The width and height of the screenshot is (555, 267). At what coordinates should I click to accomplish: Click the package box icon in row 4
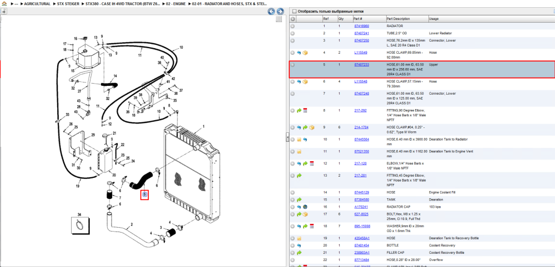point(305,53)
